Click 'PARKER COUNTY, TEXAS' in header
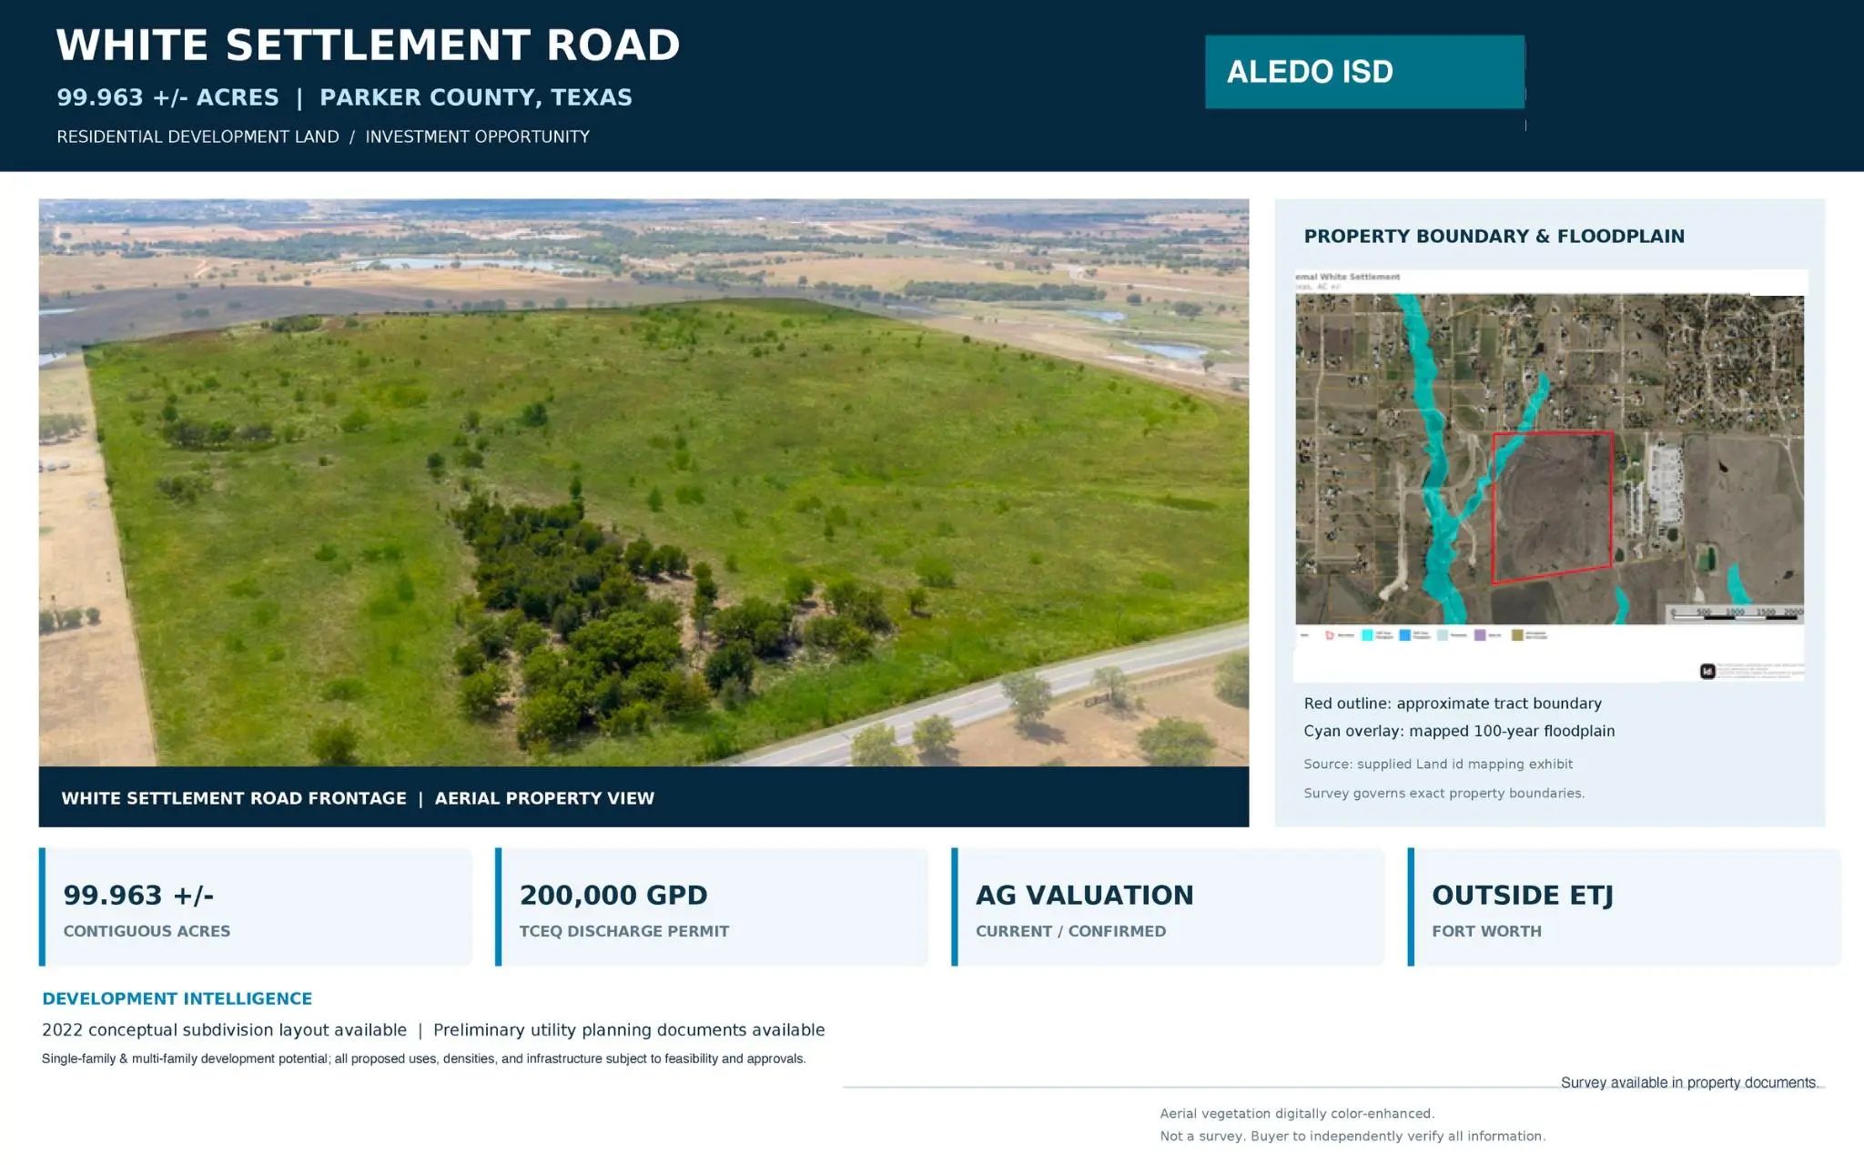The height and width of the screenshot is (1165, 1864). (476, 97)
